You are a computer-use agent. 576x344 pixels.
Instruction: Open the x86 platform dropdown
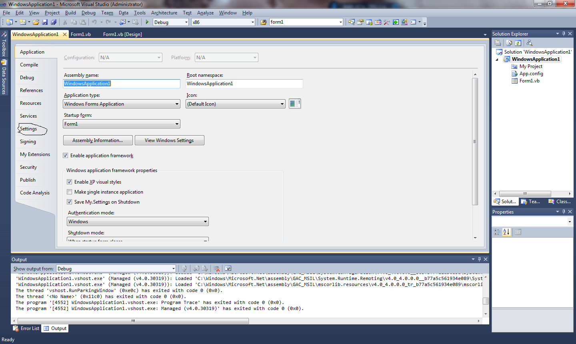[x=223, y=22]
